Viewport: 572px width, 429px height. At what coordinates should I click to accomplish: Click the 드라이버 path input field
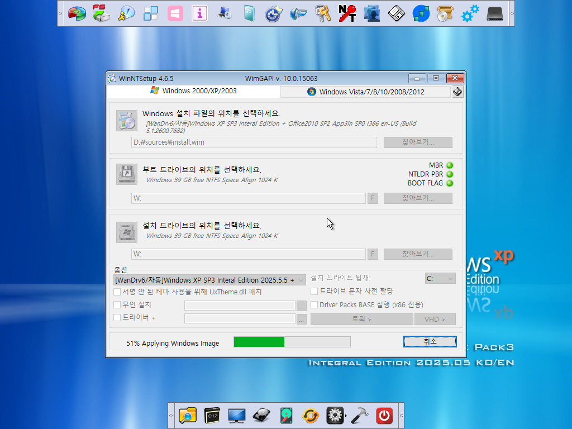(x=240, y=318)
